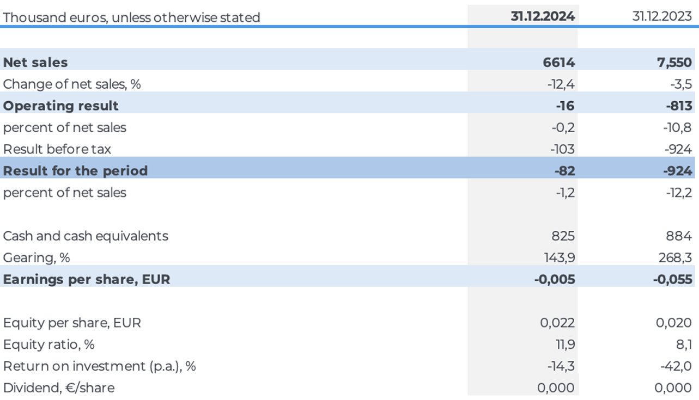Click the 31.12.2024 column header
Screen dimensions: 699x400
point(543,16)
